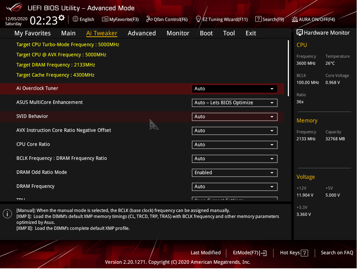Click the settings list scrollbar
The height and width of the screenshot is (269, 357).
coord(288,68)
